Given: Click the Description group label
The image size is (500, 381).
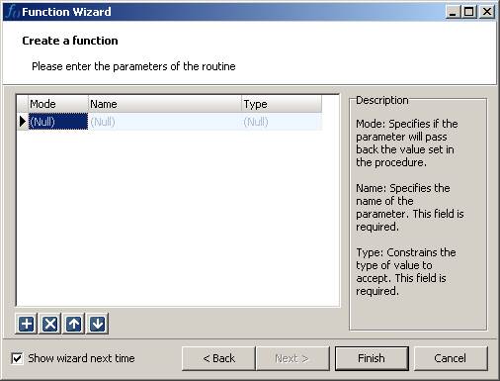Looking at the screenshot, I should [382, 100].
